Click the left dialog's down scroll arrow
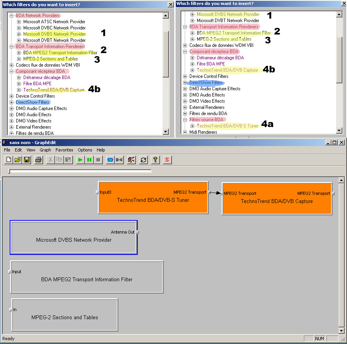Image resolution: width=347 pixels, height=344 pixels. 165,132
